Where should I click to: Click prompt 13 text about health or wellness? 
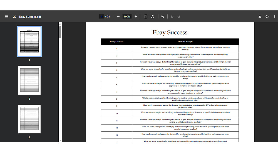pyautogui.click(x=185, y=135)
